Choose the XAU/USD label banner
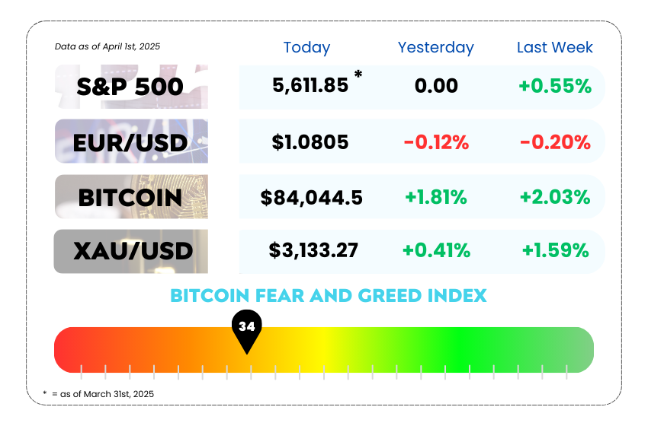 pyautogui.click(x=131, y=251)
